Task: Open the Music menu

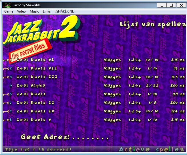Action: [34, 11]
